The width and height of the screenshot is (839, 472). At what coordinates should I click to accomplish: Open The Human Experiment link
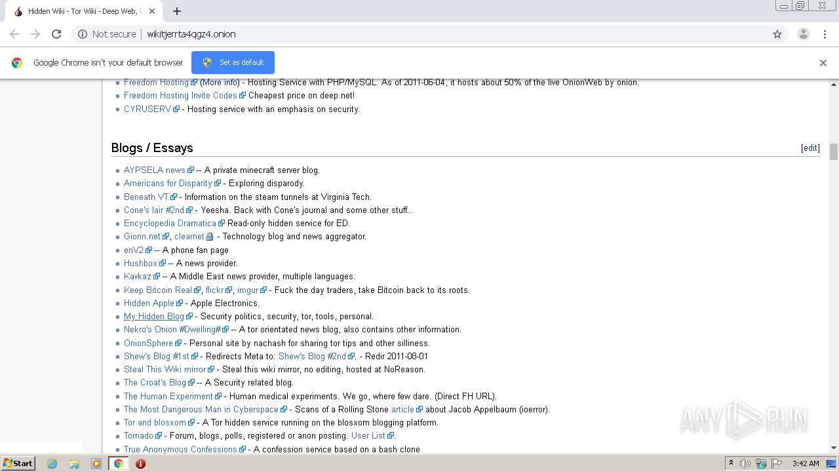click(x=168, y=397)
